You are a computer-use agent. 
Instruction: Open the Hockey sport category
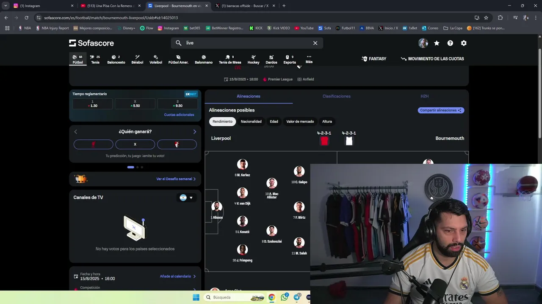tap(253, 60)
